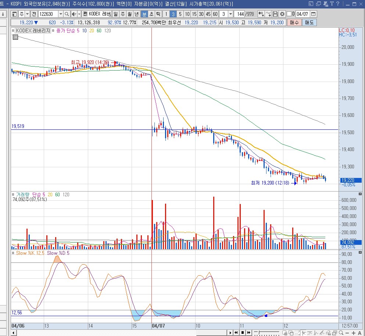Select the 월 monthly chart button
The height and width of the screenshot is (336, 365).
[130, 14]
